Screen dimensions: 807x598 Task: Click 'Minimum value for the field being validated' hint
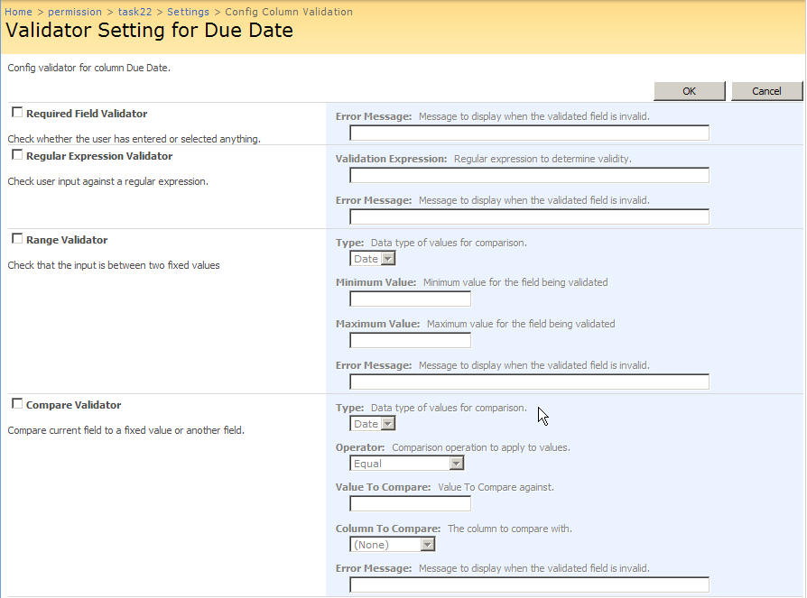(515, 282)
